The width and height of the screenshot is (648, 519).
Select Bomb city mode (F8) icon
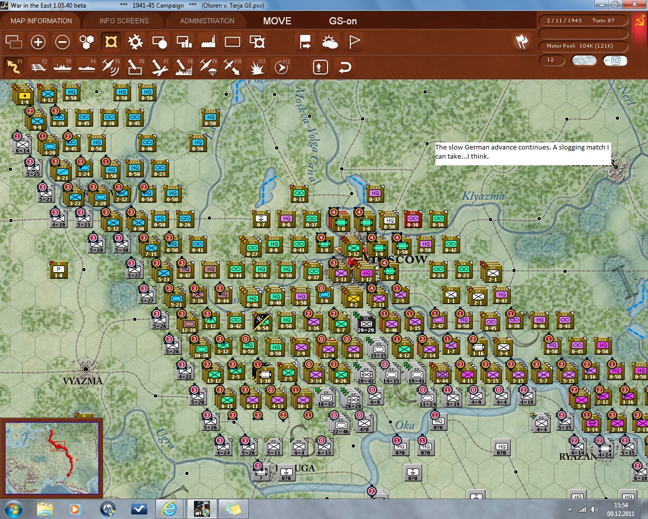183,67
